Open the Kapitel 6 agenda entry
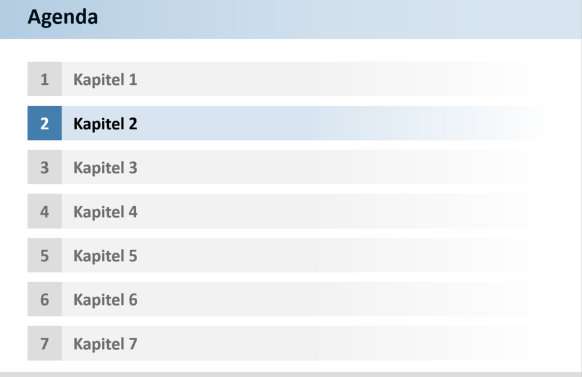 tap(106, 300)
